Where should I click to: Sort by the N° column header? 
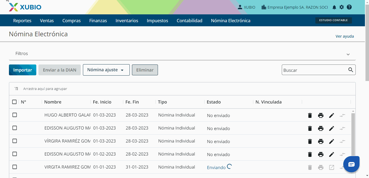(x=24, y=102)
